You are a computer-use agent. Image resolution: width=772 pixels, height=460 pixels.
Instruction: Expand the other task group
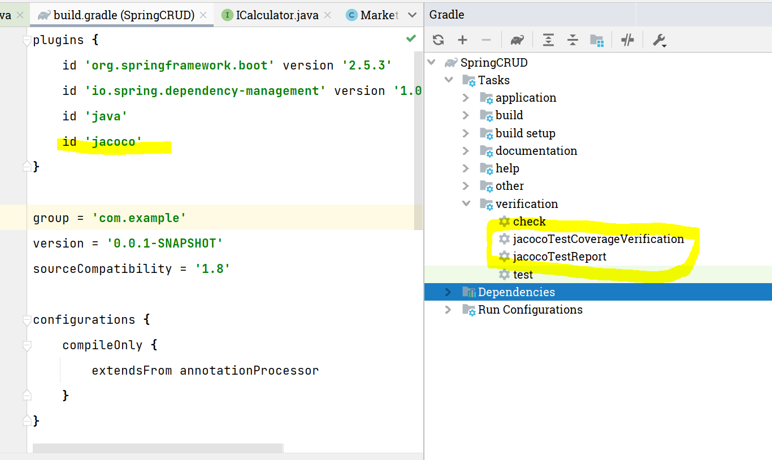pos(466,185)
